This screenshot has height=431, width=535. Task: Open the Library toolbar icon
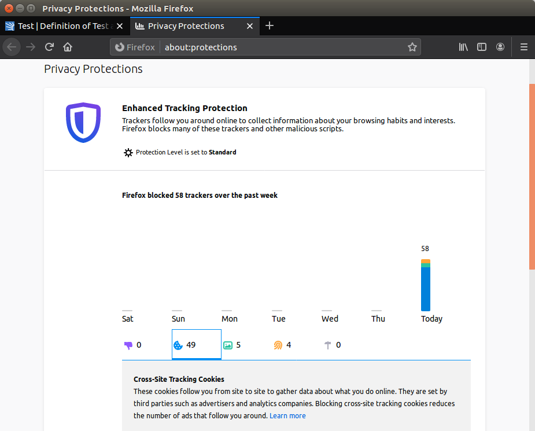coord(463,47)
